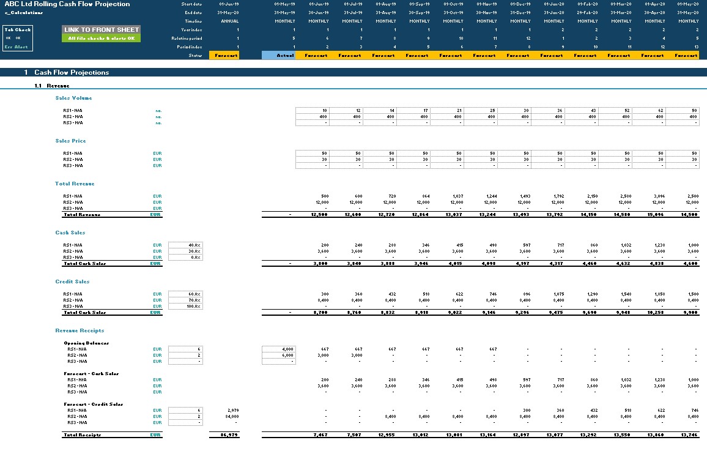Select the Total Revenue value 15,096
Image resolution: width=707 pixels, height=451 pixels.
tap(656, 215)
